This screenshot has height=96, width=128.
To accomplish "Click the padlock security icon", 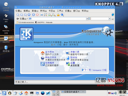I will click(58, 15).
